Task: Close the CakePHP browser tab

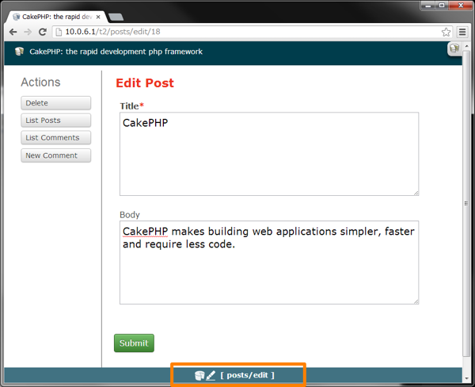Action: [x=98, y=17]
